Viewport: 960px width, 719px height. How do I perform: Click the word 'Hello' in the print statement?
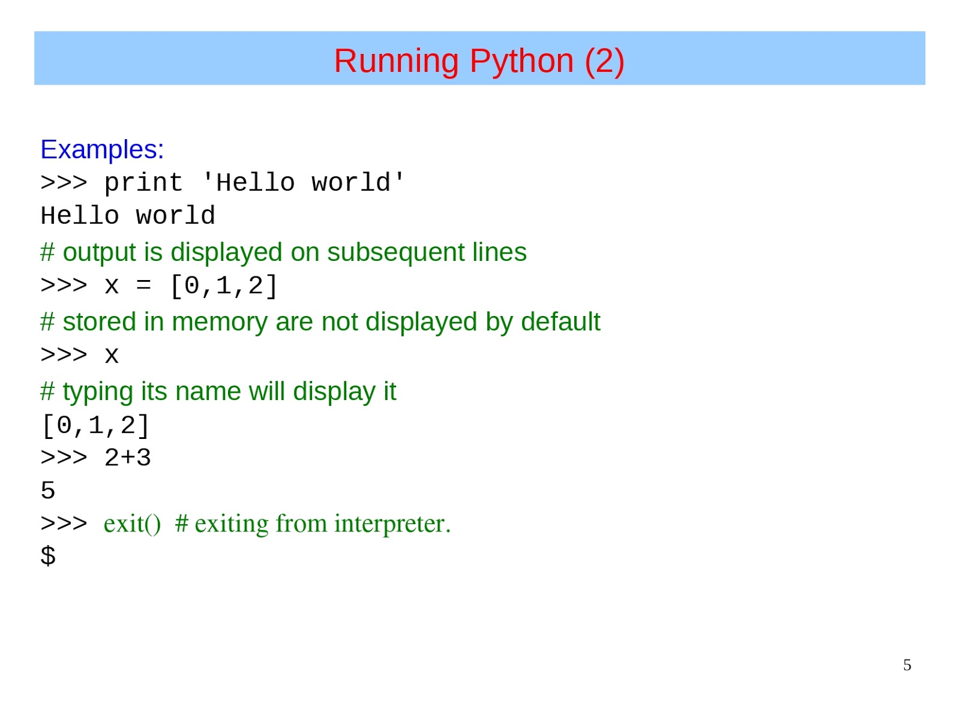tap(250, 182)
